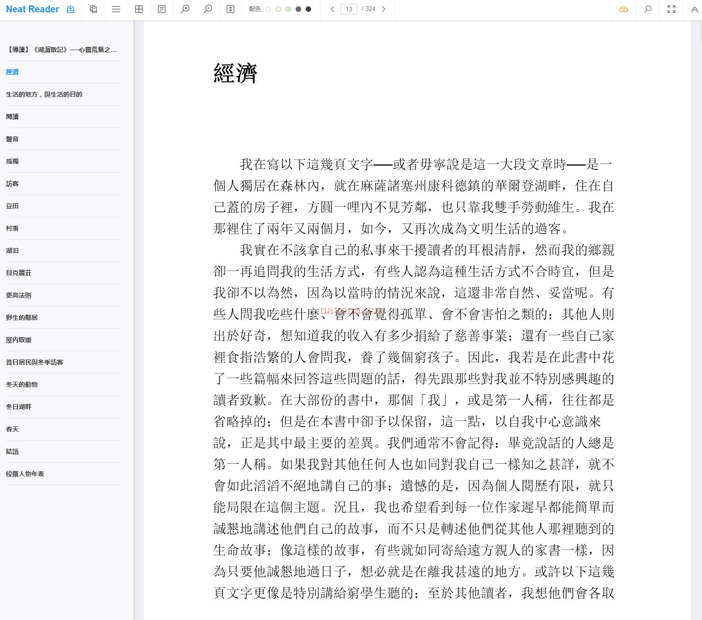Open the 冬日湖畔 chapter
The image size is (702, 620).
[63, 407]
